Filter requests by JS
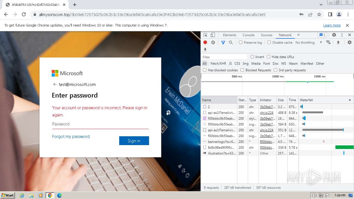The height and width of the screenshot is (199, 354). [x=230, y=63]
